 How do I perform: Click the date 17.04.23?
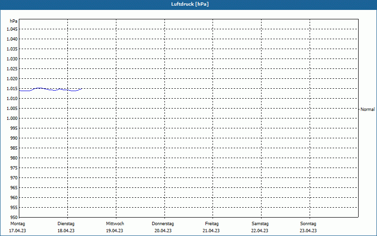click(x=17, y=231)
